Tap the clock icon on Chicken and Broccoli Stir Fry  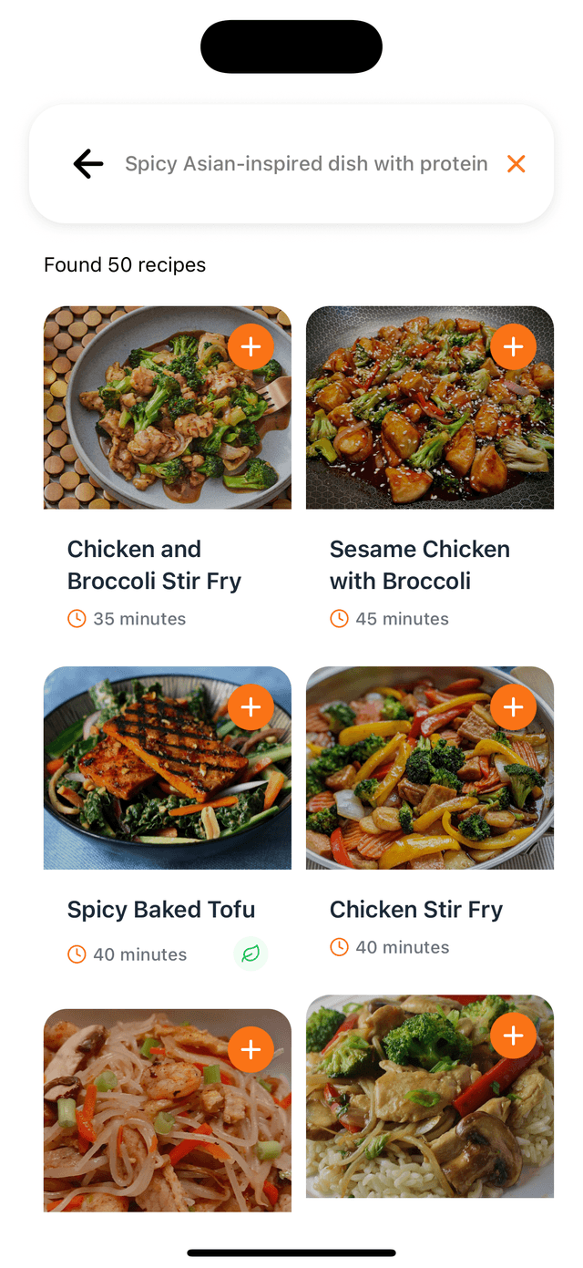(75, 618)
